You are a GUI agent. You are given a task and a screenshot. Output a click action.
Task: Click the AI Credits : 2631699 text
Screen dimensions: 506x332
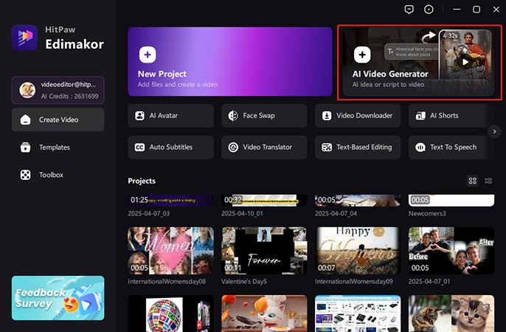pyautogui.click(x=69, y=96)
